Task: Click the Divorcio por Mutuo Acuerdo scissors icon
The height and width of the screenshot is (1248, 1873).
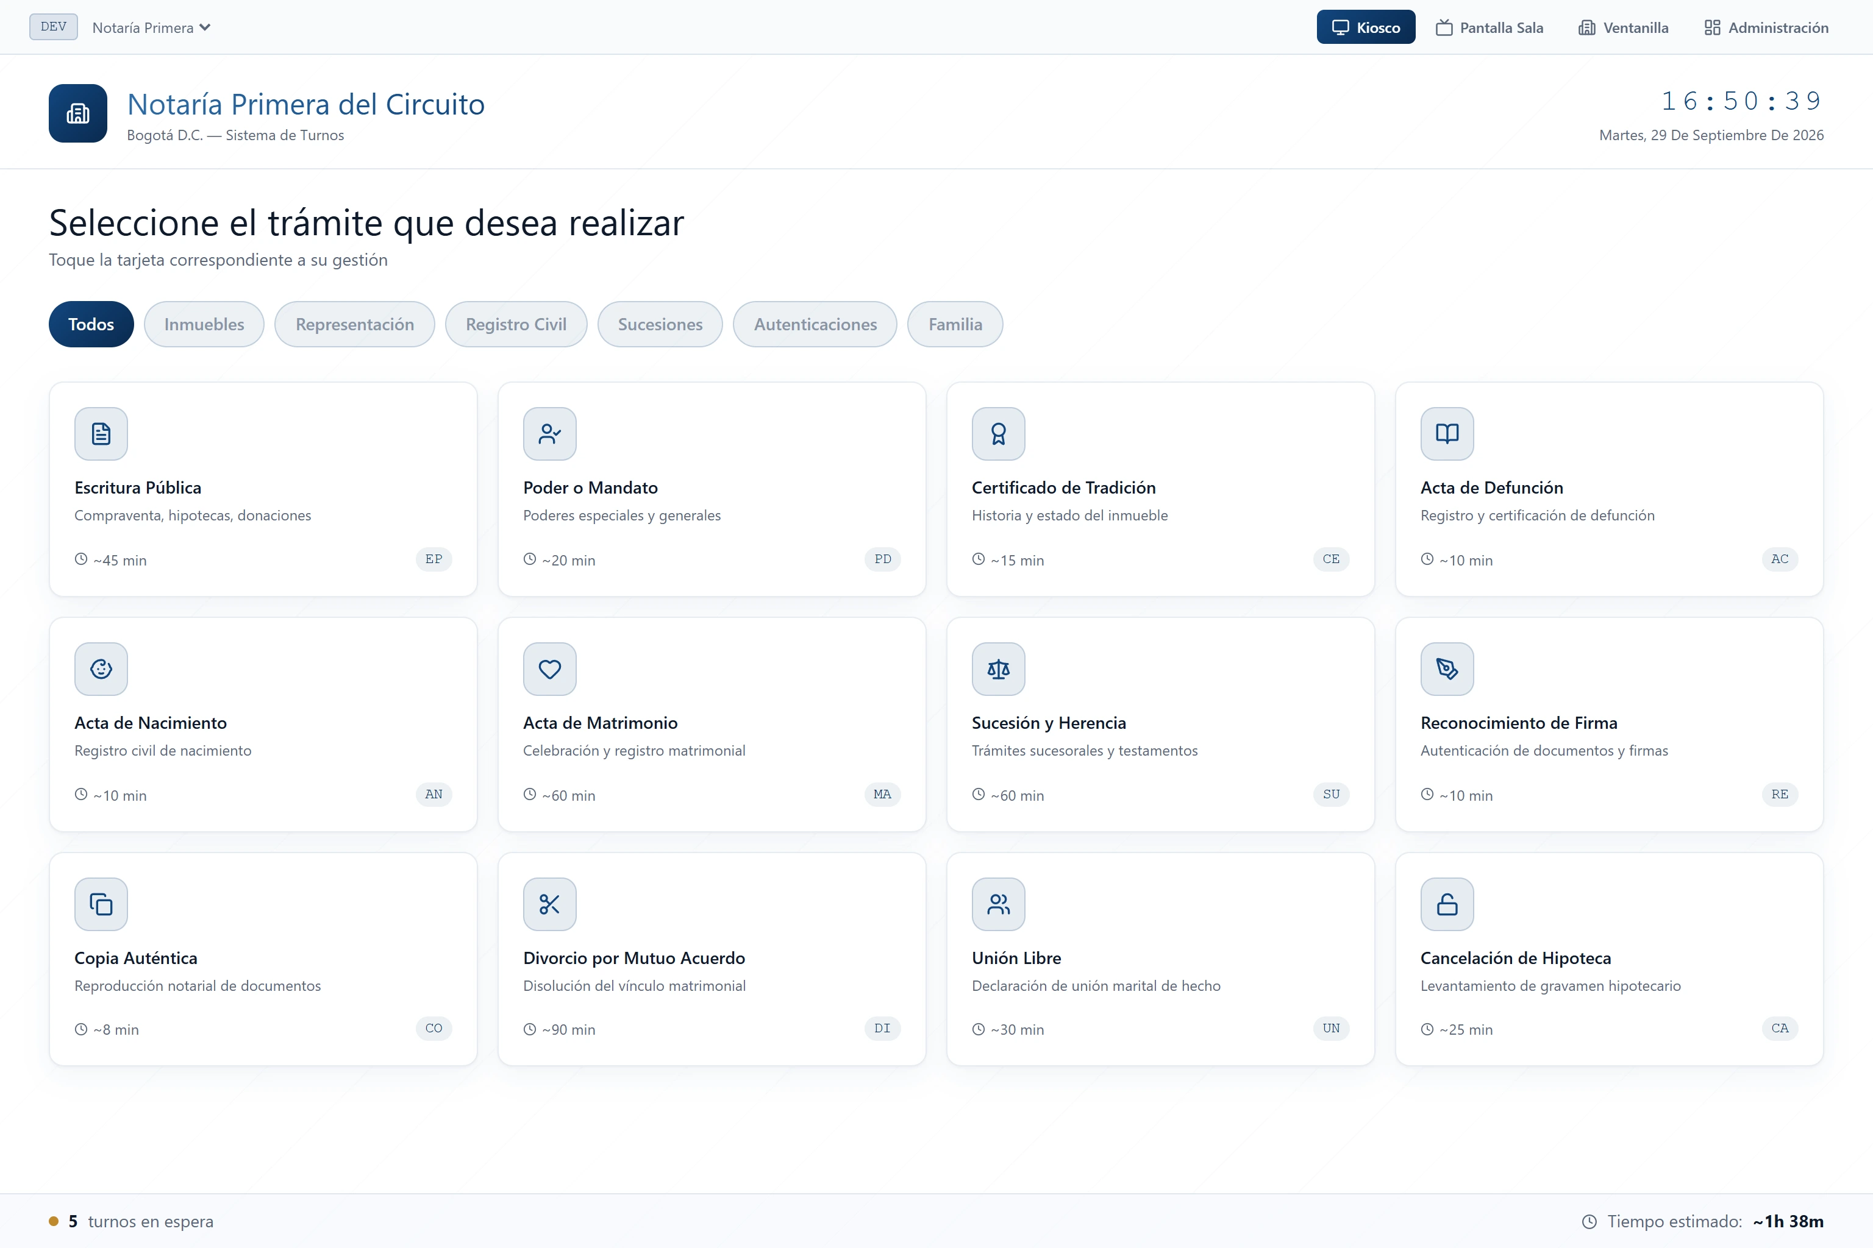Action: (549, 904)
